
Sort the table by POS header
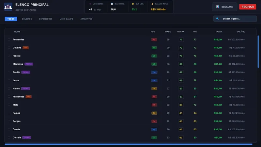point(153,32)
